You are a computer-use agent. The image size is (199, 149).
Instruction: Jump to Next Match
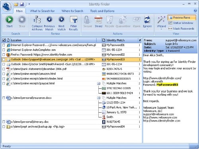pos(61,23)
